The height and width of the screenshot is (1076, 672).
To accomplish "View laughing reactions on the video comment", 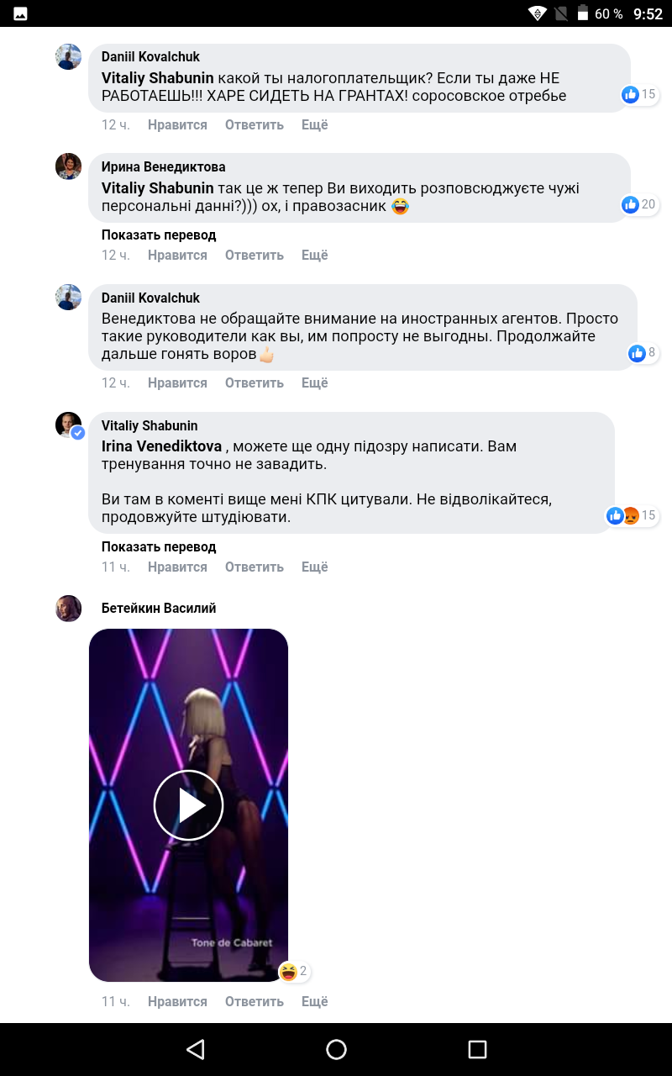I will [x=294, y=972].
